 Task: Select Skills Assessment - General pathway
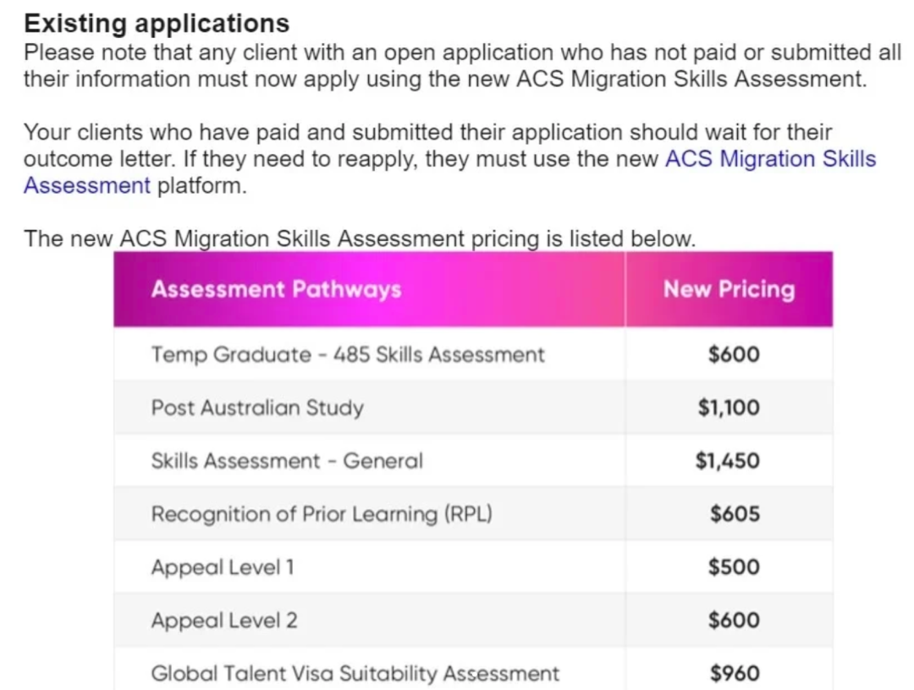pyautogui.click(x=287, y=461)
